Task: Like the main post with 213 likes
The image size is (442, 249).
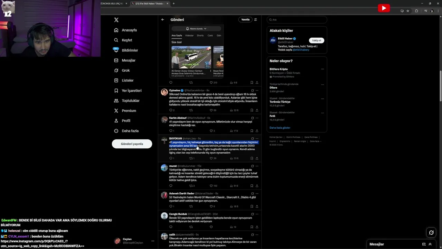Action: (211, 83)
